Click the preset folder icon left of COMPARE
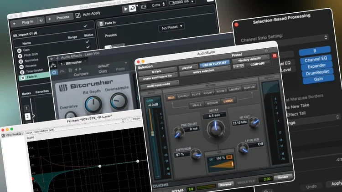Image resolution: width=342 pixels, height=192 pixels. pyautogui.click(x=242, y=66)
